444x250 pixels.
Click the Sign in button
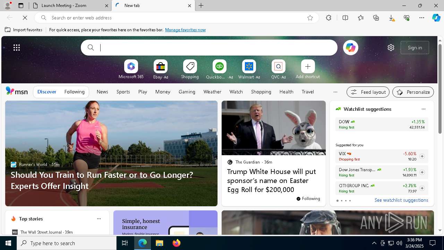(415, 48)
